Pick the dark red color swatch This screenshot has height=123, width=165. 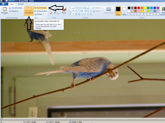click(135, 8)
